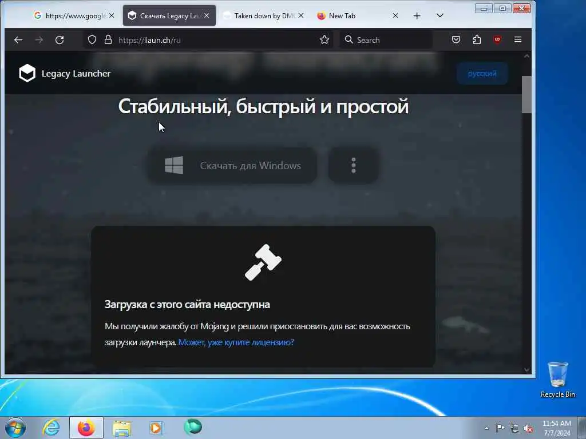The image size is (586, 439).
Task: Launch Windows Media Player from taskbar
Action: tap(157, 428)
